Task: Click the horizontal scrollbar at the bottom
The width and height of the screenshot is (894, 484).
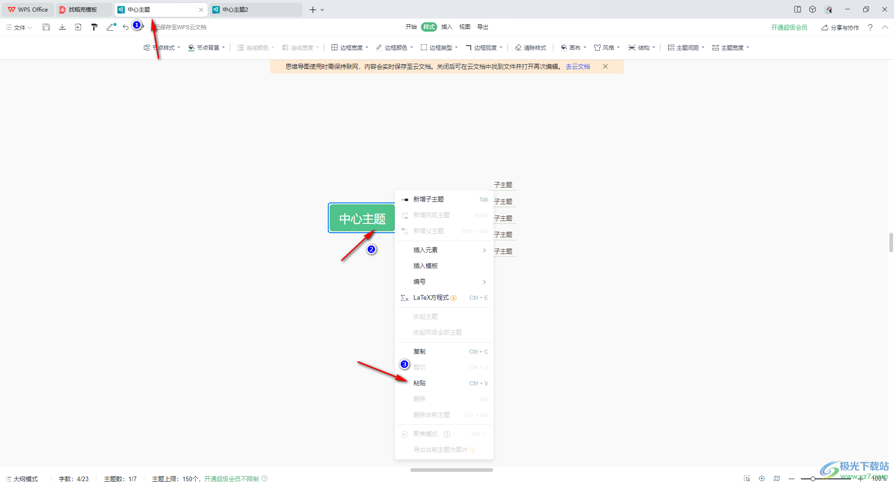Action: coord(451,470)
